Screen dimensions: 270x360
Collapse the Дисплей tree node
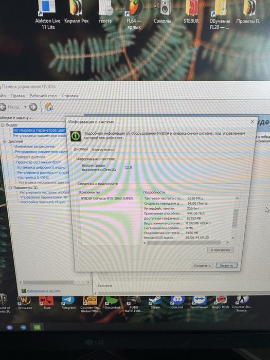coord(5,141)
